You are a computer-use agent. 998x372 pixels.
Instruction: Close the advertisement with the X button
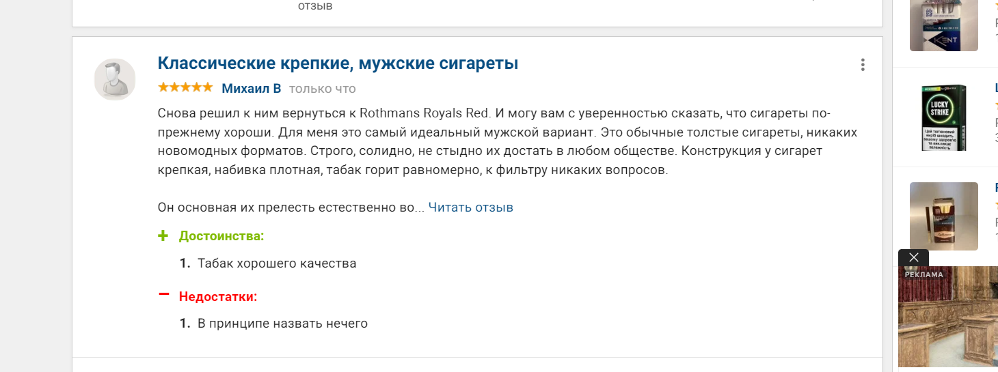[913, 258]
